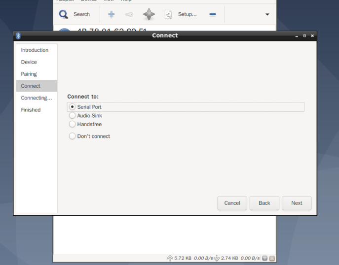339x265 pixels.
Task: Go to the Introduction step in sidebar
Action: (x=35, y=50)
